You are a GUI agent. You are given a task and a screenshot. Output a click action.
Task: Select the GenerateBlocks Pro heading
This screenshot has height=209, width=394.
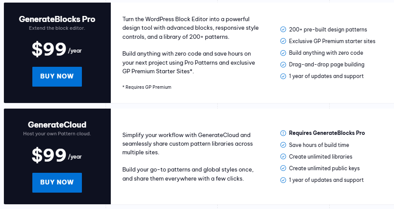pos(57,19)
